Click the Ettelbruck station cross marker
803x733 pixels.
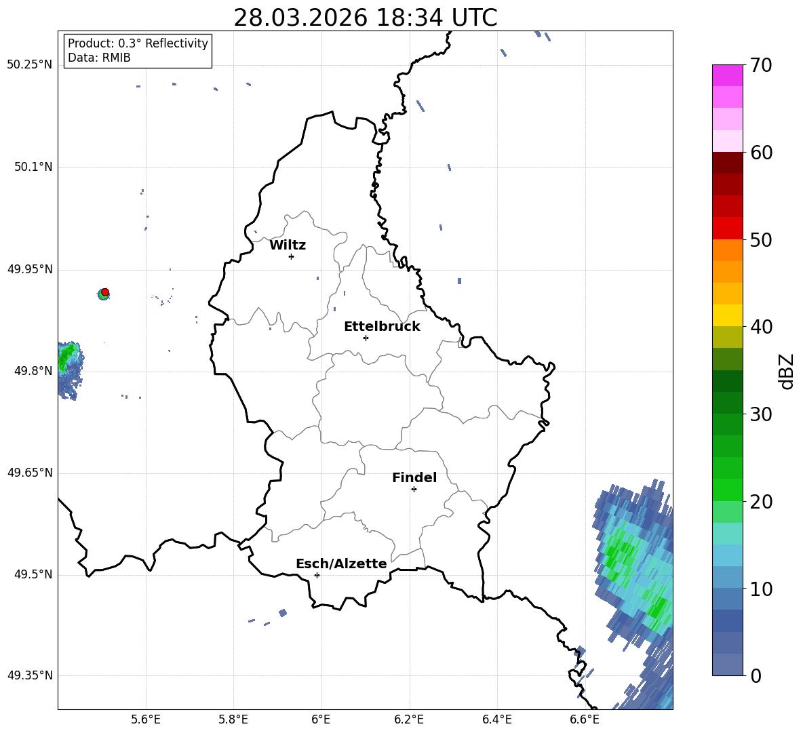pos(366,338)
